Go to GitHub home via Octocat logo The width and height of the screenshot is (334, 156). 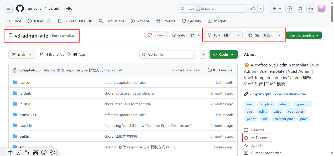pyautogui.click(x=20, y=8)
